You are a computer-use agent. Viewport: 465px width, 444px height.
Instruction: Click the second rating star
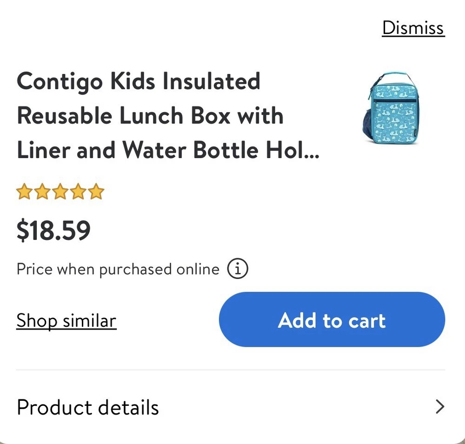[42, 192]
